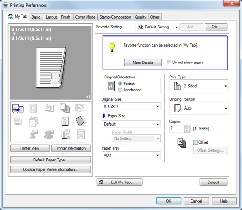Click the collated page stack icon in grid
This screenshot has height=210, width=242.
click(65, 108)
